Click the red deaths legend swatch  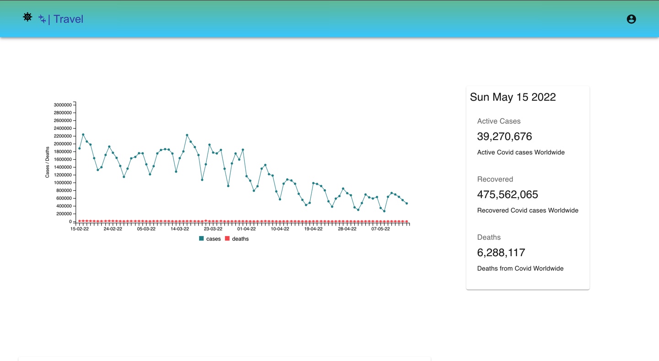[x=227, y=239]
